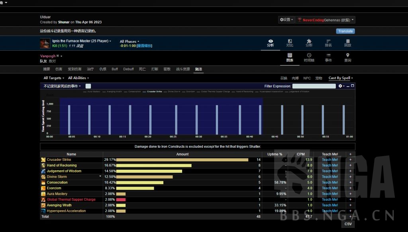Image resolution: width=408 pixels, height=232 pixels.
Task: Select the Debuff tab
Action: point(128,69)
